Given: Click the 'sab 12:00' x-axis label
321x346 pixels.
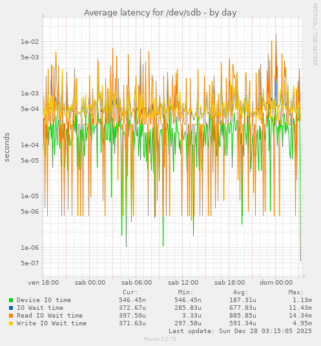Looking at the screenshot, I should (x=183, y=283).
